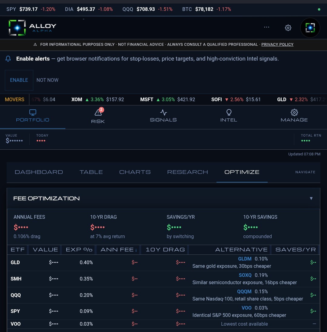Select the Dashboard sub-tab

pyautogui.click(x=39, y=172)
